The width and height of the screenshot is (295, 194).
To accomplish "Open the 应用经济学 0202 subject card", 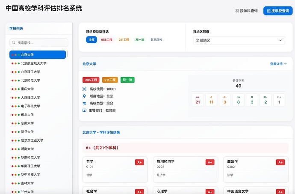I will tap(186, 170).
